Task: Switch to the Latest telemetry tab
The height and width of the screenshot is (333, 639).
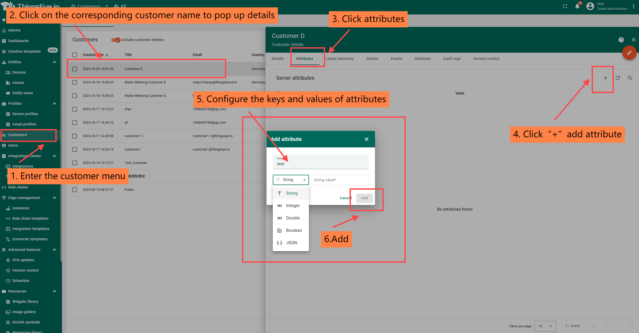Action: coord(340,59)
